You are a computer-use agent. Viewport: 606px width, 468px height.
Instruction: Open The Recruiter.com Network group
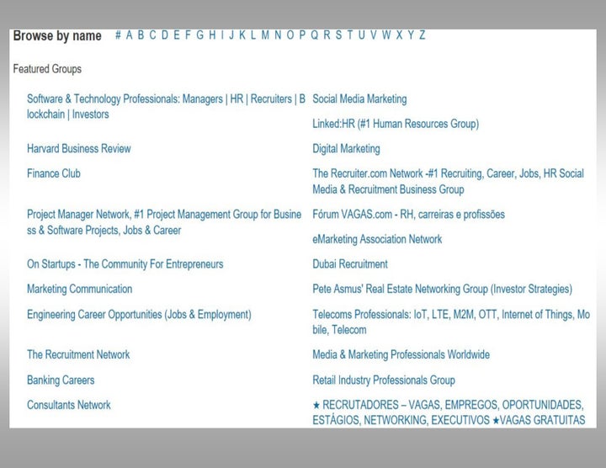[449, 182]
